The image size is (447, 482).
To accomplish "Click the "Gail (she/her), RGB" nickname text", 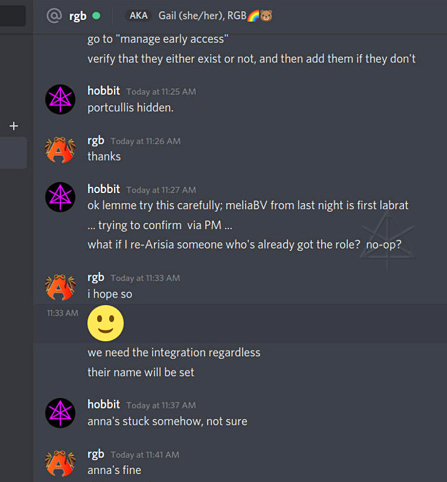I will (x=203, y=16).
